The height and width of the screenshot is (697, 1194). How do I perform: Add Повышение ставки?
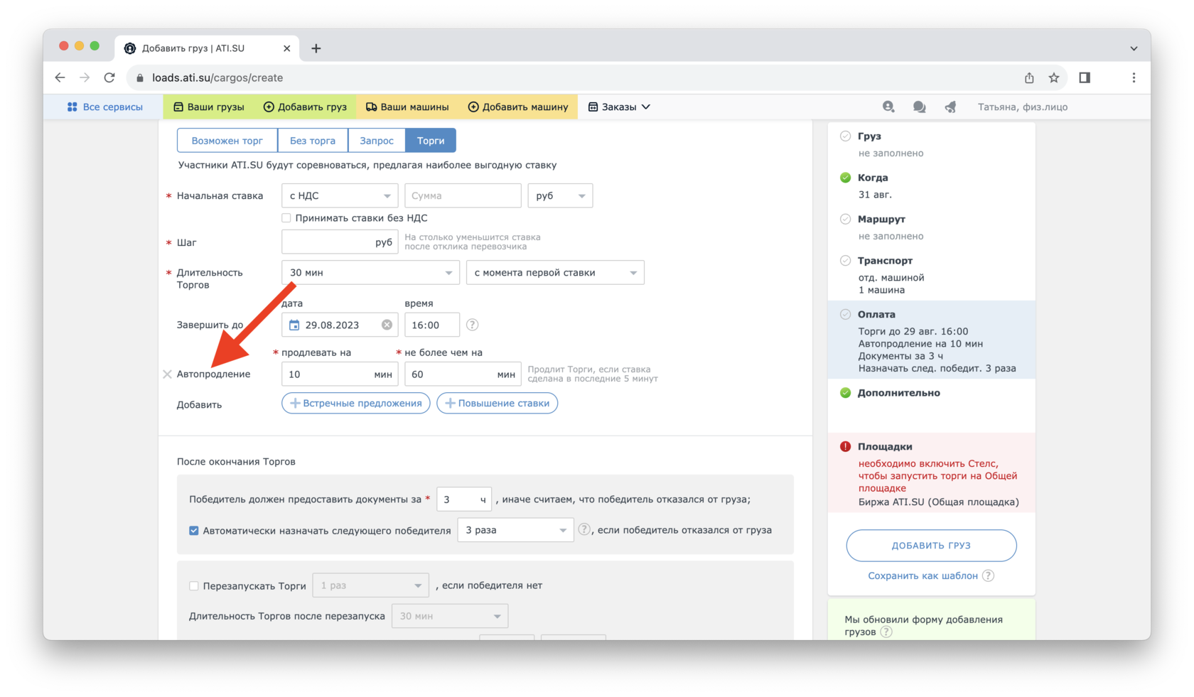497,404
